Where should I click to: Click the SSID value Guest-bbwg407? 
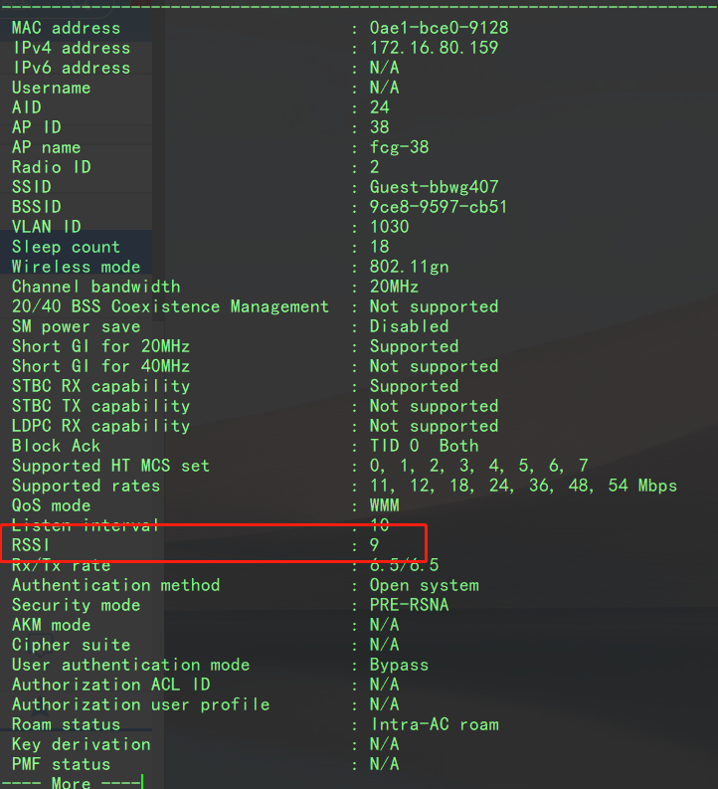[x=434, y=187]
